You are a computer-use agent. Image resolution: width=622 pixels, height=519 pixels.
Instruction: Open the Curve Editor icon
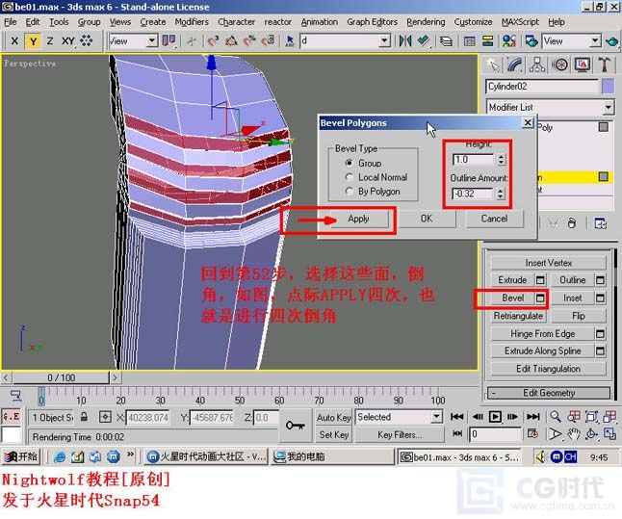469,40
